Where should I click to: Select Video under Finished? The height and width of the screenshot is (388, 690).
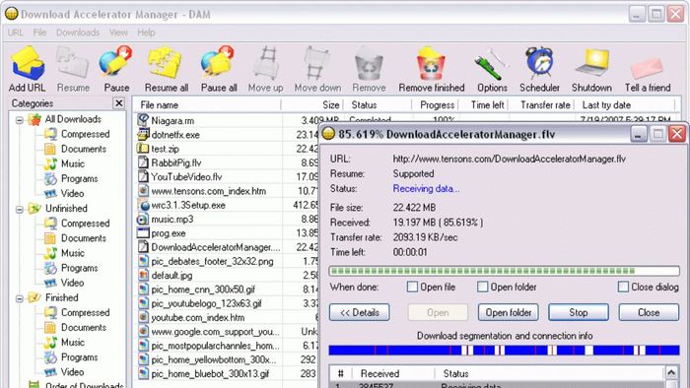(72, 372)
